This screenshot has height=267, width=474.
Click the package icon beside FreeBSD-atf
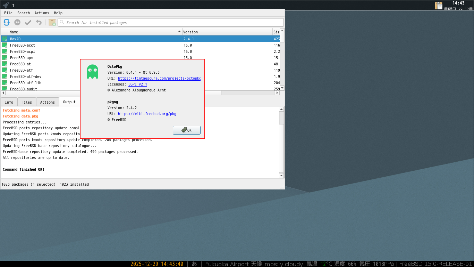(5, 70)
